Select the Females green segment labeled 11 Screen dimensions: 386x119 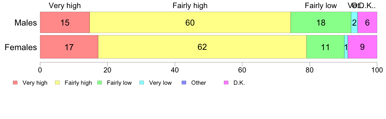(325, 47)
